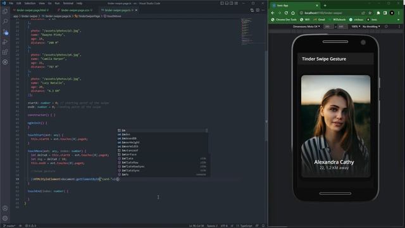Open the Accounts icon in activity bar

tap(5, 208)
